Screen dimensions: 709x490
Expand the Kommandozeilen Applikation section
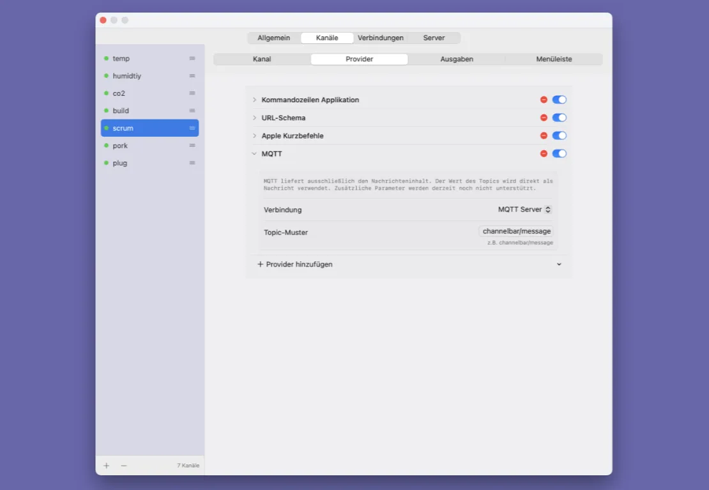click(x=254, y=100)
